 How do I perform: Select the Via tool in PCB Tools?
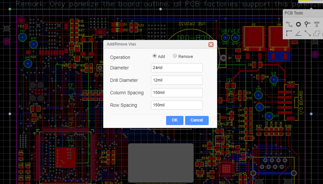(x=307, y=24)
